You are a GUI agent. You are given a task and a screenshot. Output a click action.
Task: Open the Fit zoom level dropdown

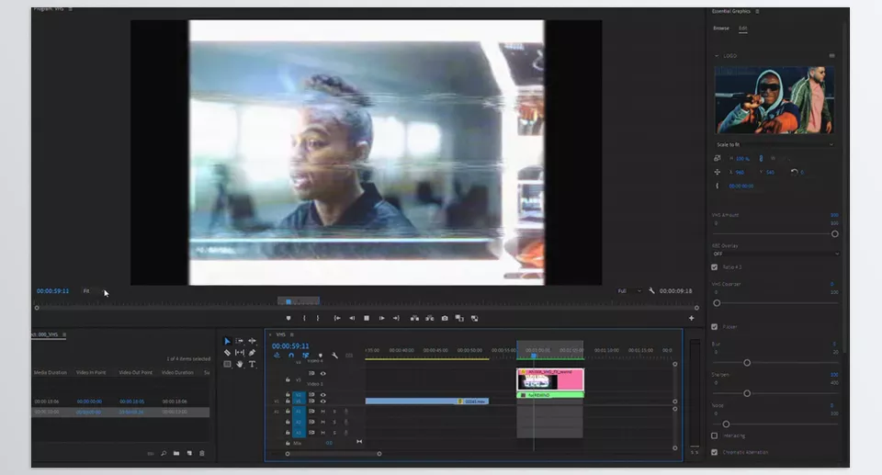pyautogui.click(x=95, y=291)
